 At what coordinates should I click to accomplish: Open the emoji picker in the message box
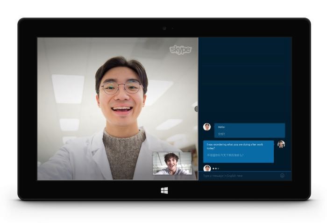click(283, 176)
